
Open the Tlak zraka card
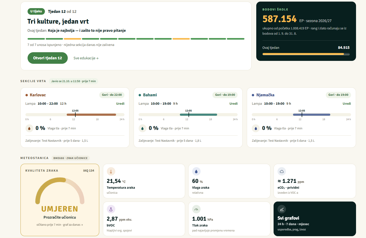(x=229, y=219)
